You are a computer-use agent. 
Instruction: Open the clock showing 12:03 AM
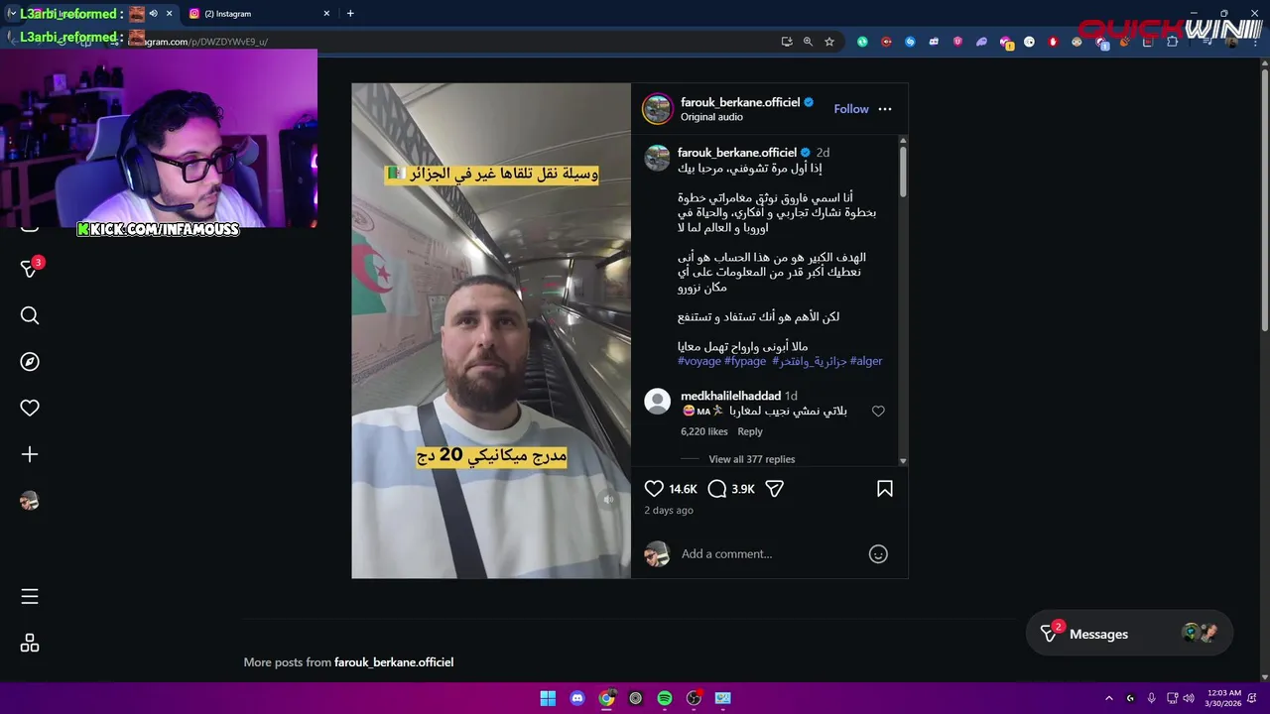pyautogui.click(x=1222, y=698)
